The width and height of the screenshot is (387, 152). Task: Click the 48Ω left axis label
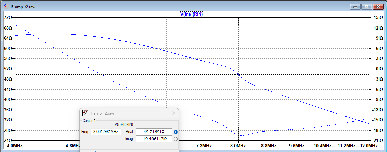pyautogui.click(x=9, y=79)
